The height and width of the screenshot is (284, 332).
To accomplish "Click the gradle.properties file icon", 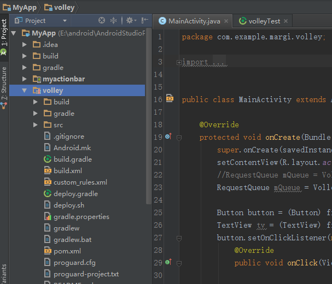I will [48, 216].
